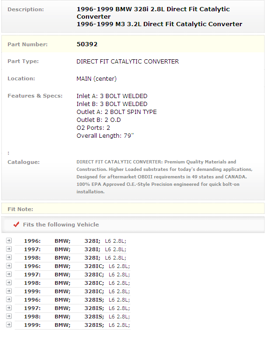266x360 pixels.
Task: Expand the 1999 BMW 328IC row arrow
Action: 9,291
